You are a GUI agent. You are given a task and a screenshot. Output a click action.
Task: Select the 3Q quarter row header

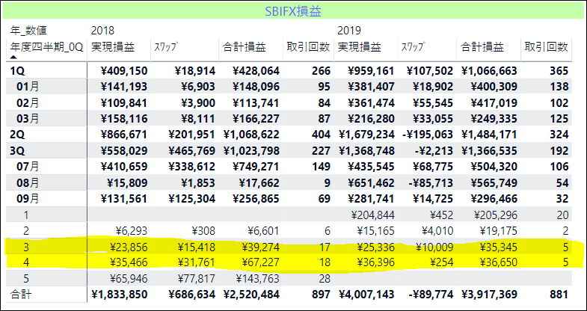(17, 150)
